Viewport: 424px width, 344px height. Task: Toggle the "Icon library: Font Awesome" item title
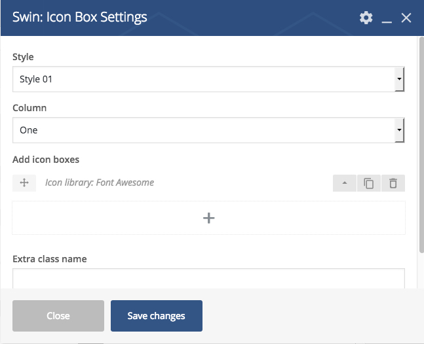point(100,182)
